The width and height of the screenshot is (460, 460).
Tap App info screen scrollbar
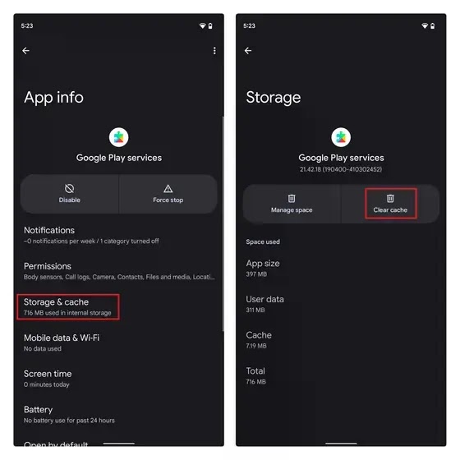click(x=223, y=223)
